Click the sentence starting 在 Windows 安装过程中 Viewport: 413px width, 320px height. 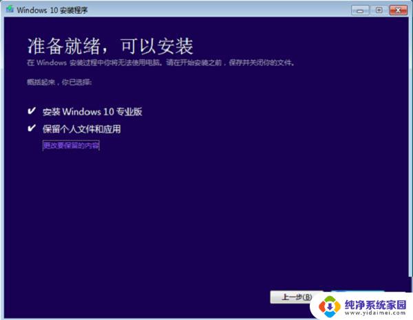click(160, 62)
